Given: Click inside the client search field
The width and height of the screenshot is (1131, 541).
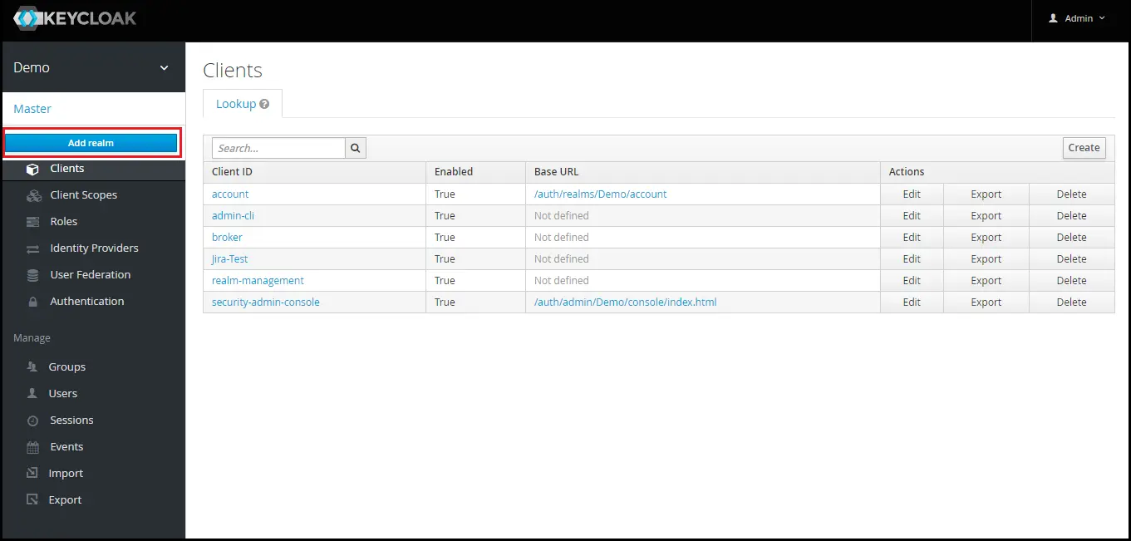Looking at the screenshot, I should coord(278,147).
